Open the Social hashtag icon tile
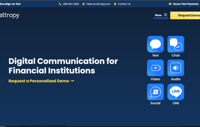The width and height of the screenshot is (200, 127). [x=155, y=92]
